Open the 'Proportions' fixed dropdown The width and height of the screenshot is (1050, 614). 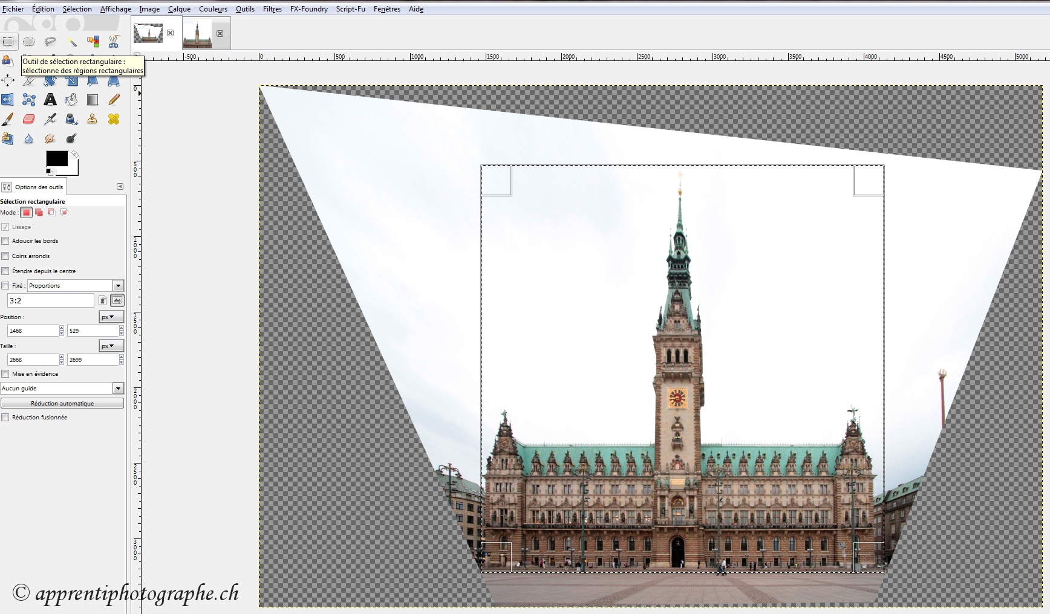point(118,286)
